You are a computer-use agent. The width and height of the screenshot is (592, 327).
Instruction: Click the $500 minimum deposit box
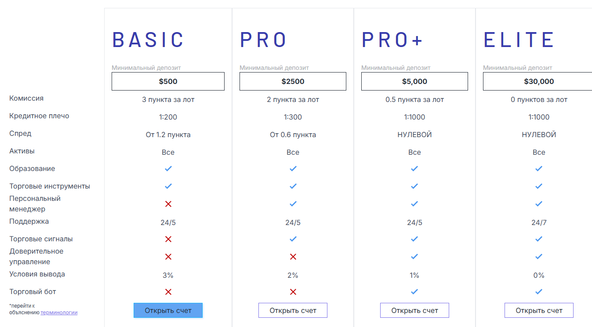coord(168,81)
